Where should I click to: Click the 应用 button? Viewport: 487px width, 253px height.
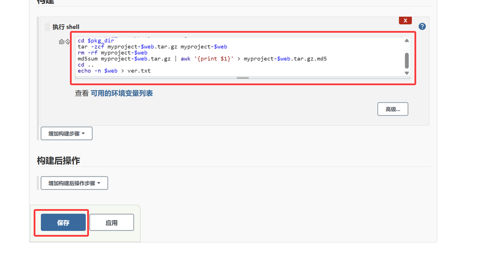pos(112,222)
